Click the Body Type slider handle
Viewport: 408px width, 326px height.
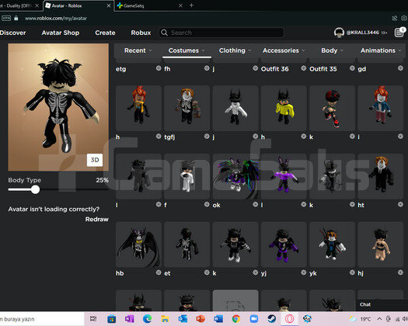tap(35, 189)
